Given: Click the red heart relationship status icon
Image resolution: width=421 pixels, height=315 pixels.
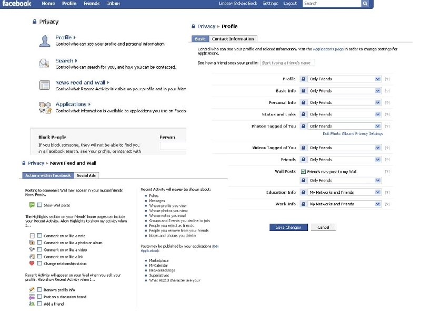Looking at the screenshot, I should (32, 264).
